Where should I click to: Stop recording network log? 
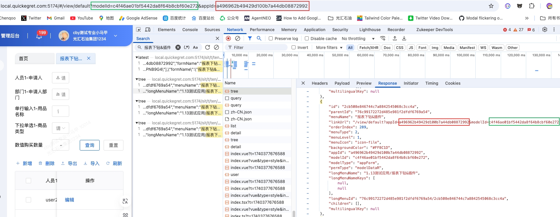coord(228,38)
